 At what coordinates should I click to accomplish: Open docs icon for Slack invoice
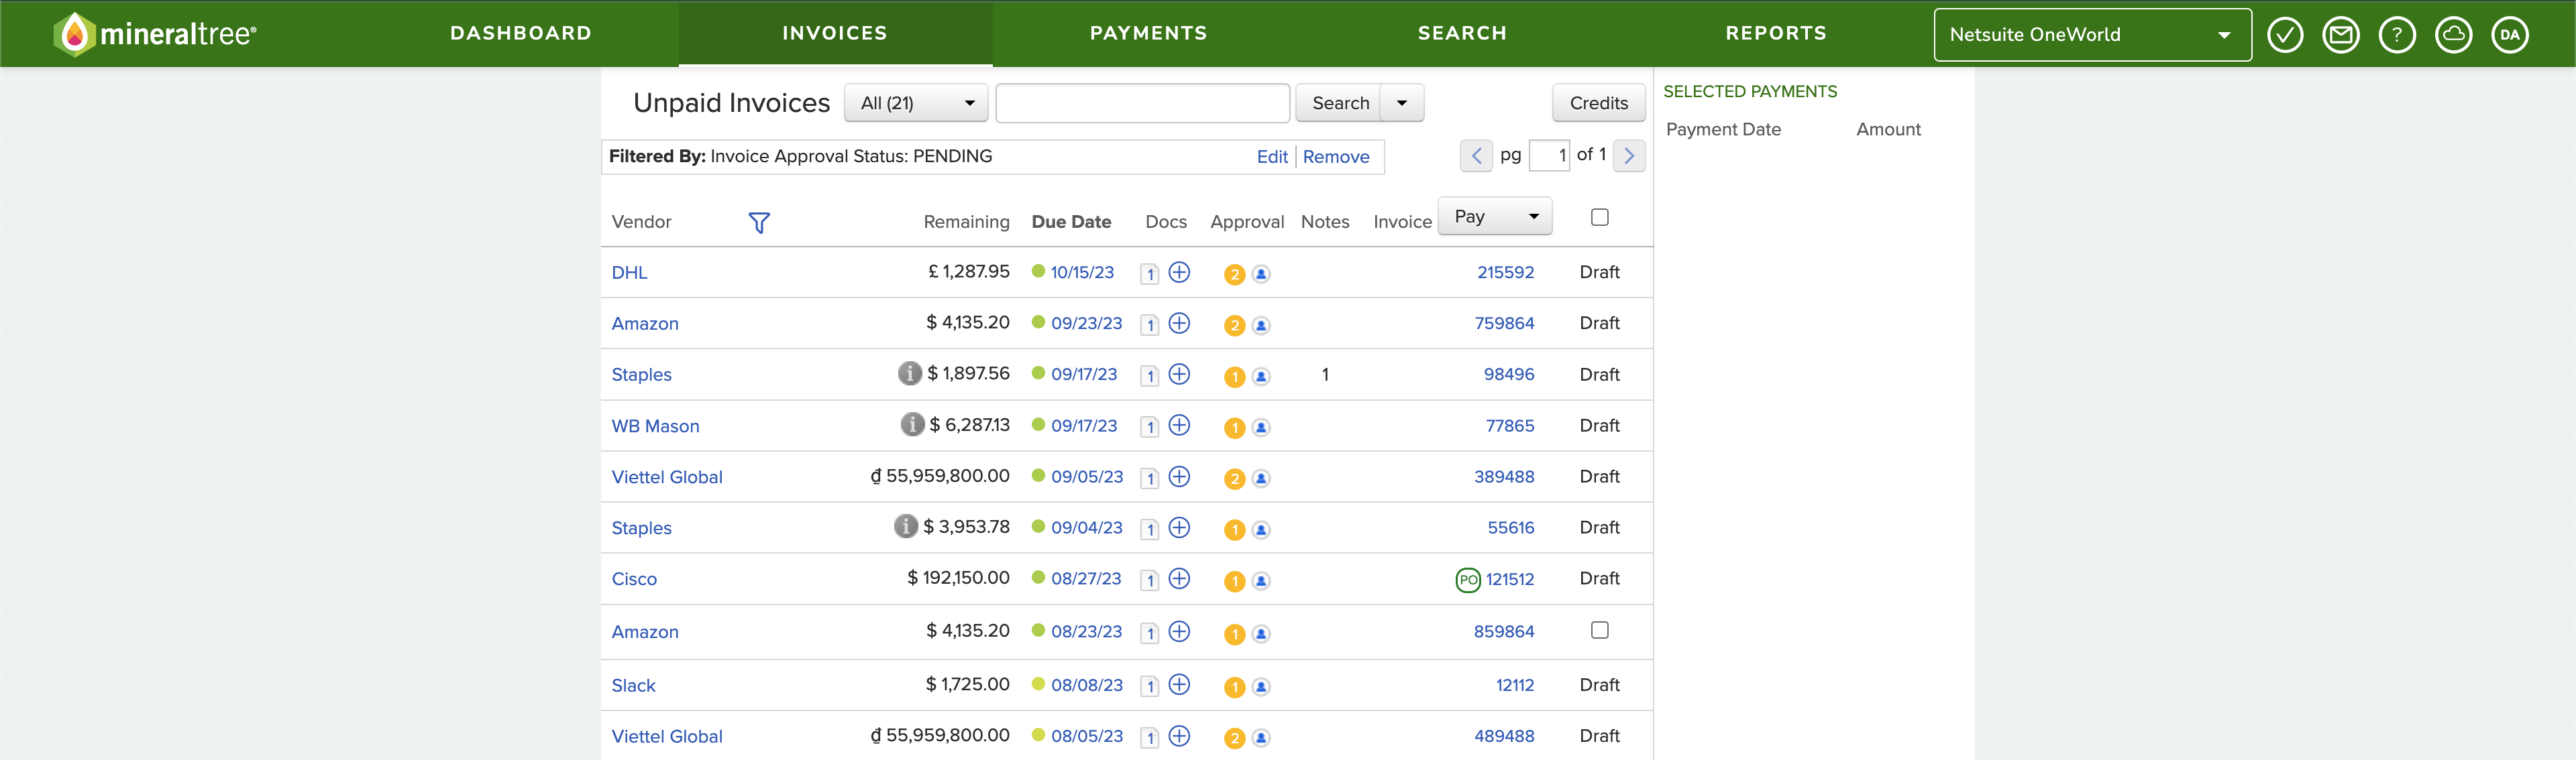1150,687
